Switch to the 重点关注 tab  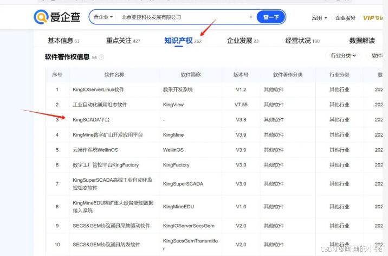123,41
